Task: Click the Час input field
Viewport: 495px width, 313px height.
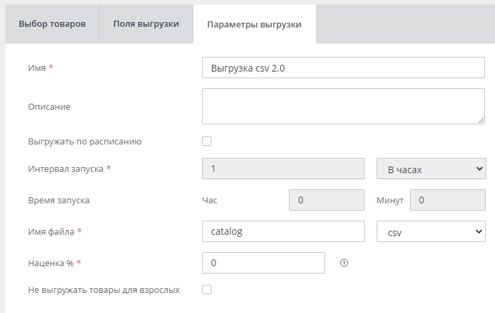Action: pyautogui.click(x=326, y=200)
